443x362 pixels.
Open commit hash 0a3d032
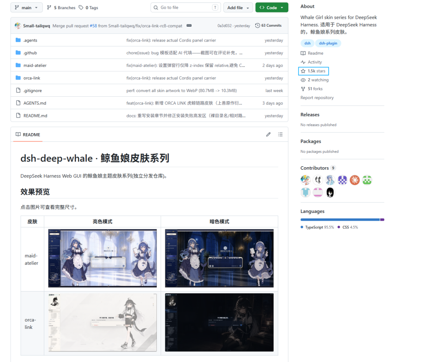click(225, 26)
